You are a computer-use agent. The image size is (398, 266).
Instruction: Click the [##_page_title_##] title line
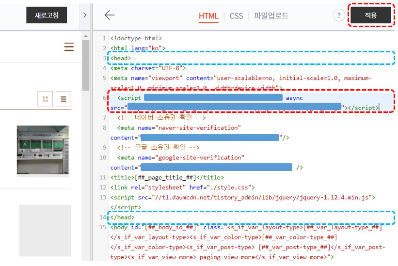point(167,177)
